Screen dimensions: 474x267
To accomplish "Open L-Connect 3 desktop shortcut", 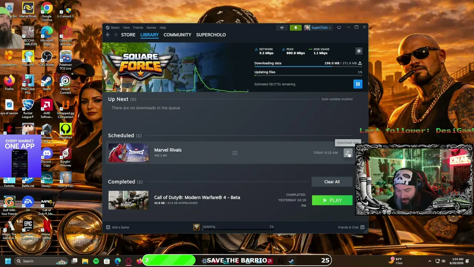I will [x=66, y=10].
